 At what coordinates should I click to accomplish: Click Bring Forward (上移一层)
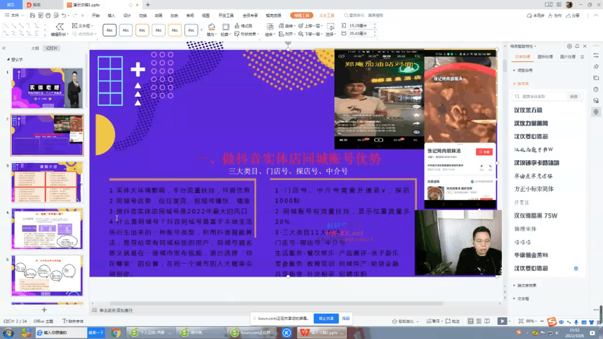310,26
